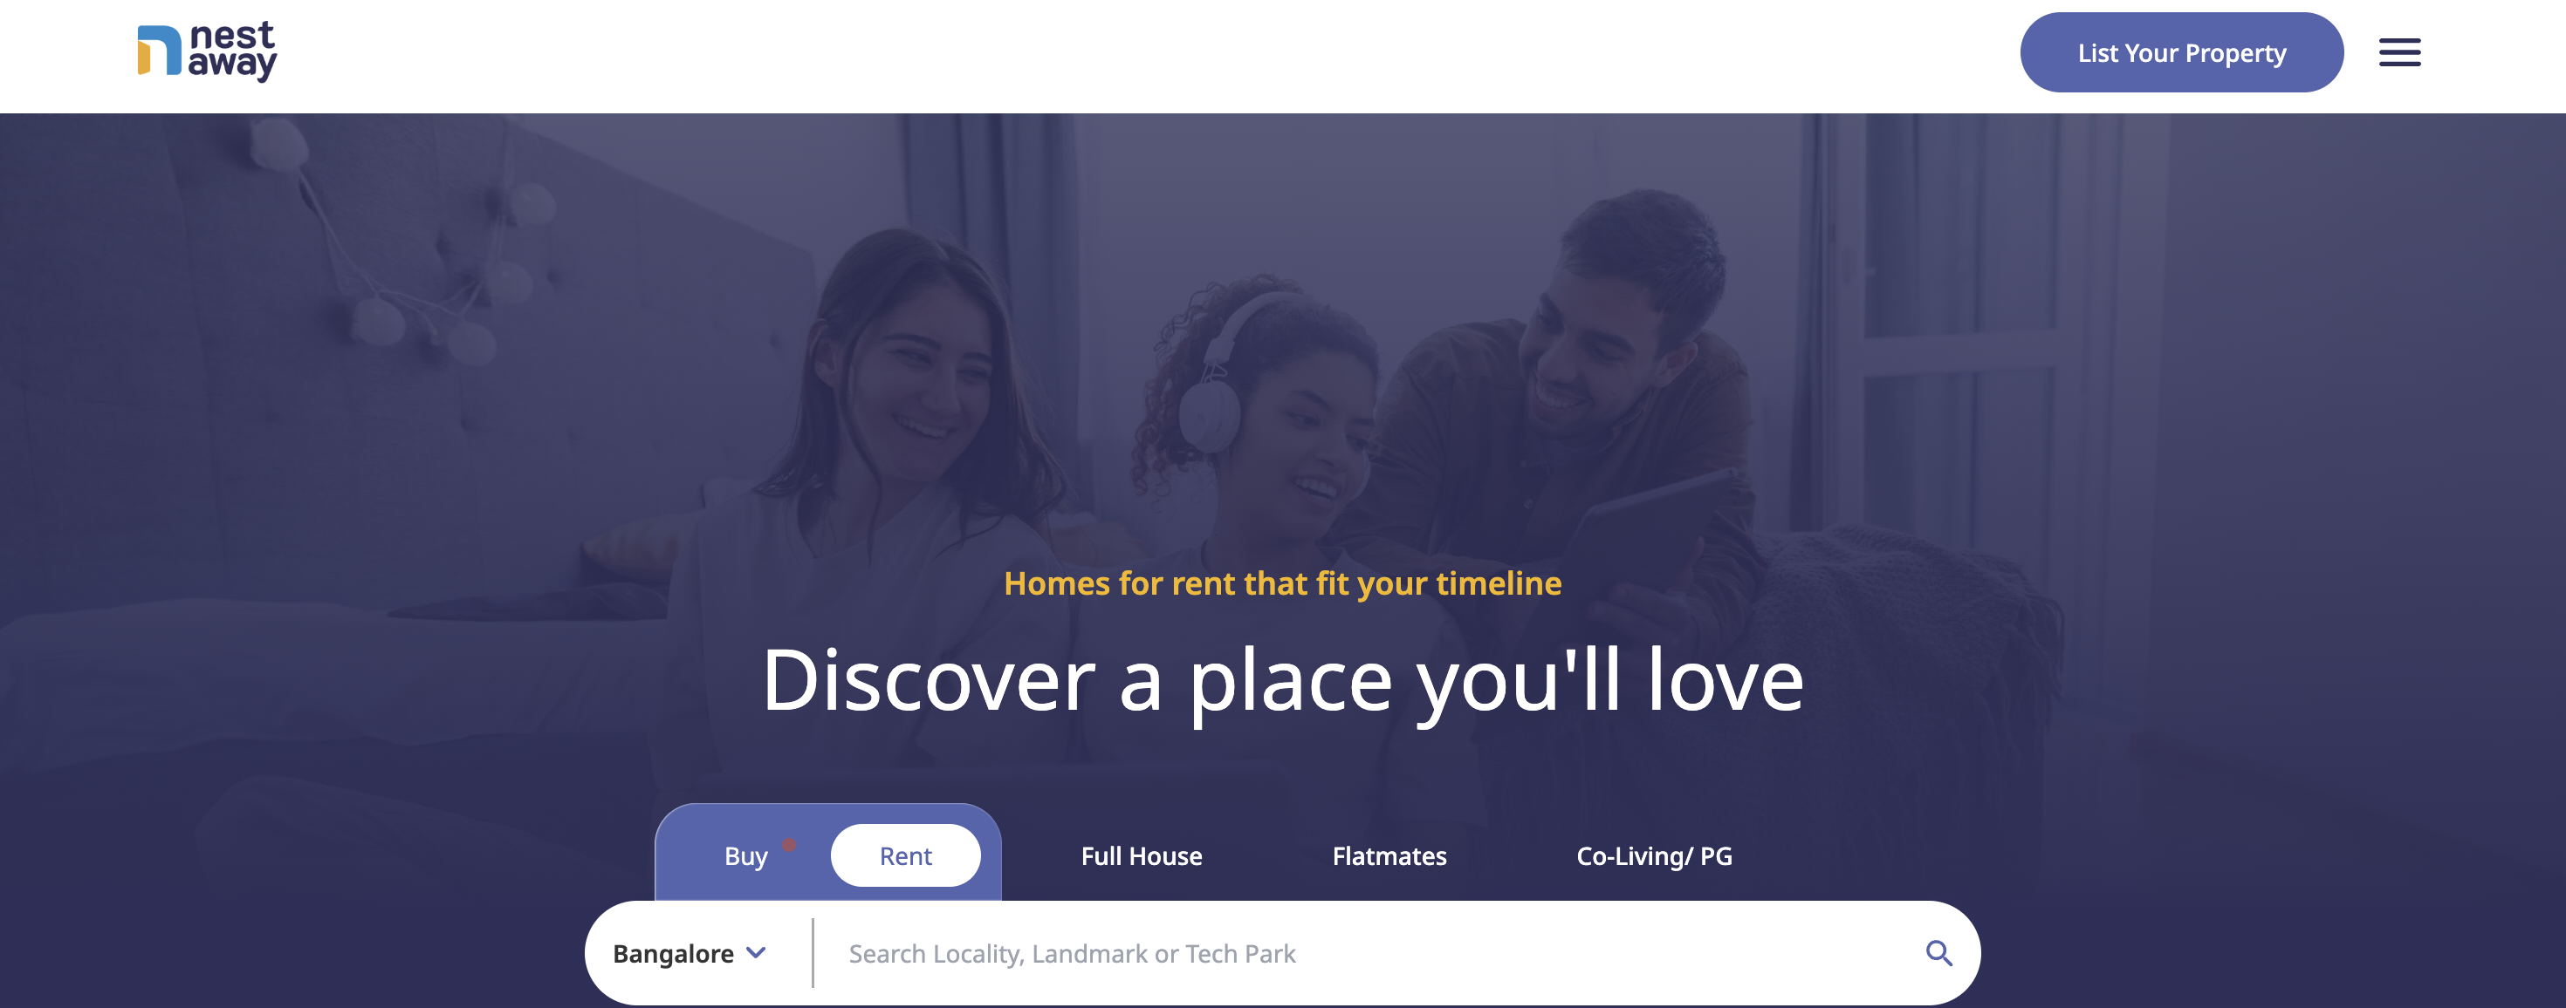The height and width of the screenshot is (1008, 2566).
Task: Click the "Homes for rent" yellow tagline
Action: [1282, 583]
